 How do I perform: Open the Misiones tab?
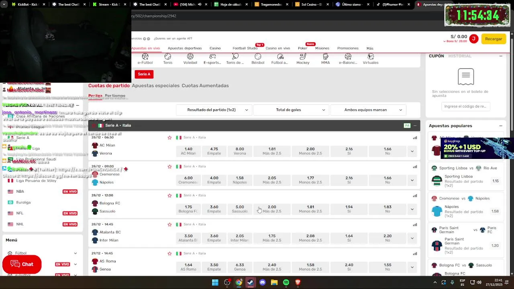click(x=322, y=48)
